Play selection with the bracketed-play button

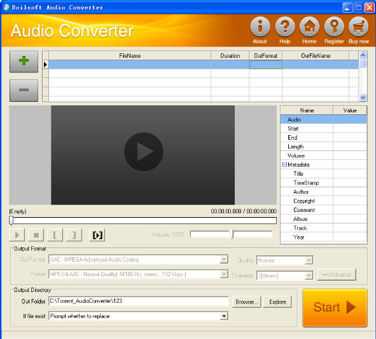click(x=97, y=235)
